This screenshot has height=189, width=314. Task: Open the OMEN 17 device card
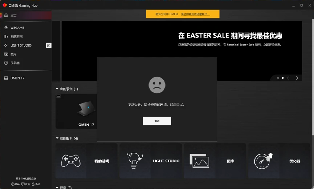point(76,111)
